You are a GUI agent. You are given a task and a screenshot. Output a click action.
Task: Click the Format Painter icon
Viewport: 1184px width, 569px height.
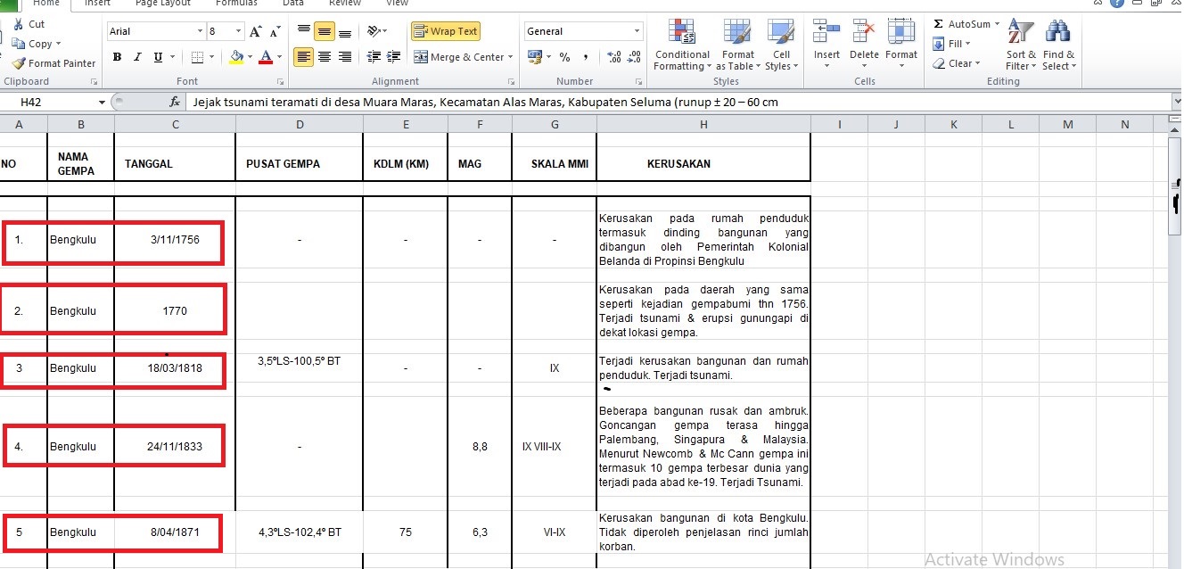19,63
